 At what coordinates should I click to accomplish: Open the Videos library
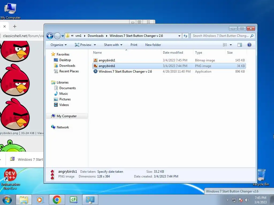64,105
